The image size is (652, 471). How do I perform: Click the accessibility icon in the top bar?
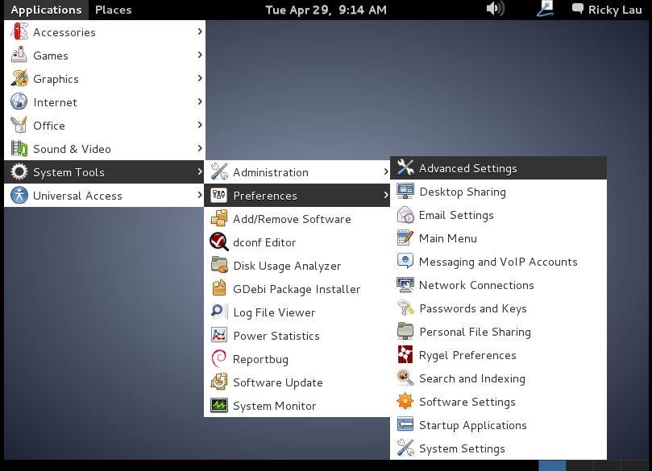(545, 9)
